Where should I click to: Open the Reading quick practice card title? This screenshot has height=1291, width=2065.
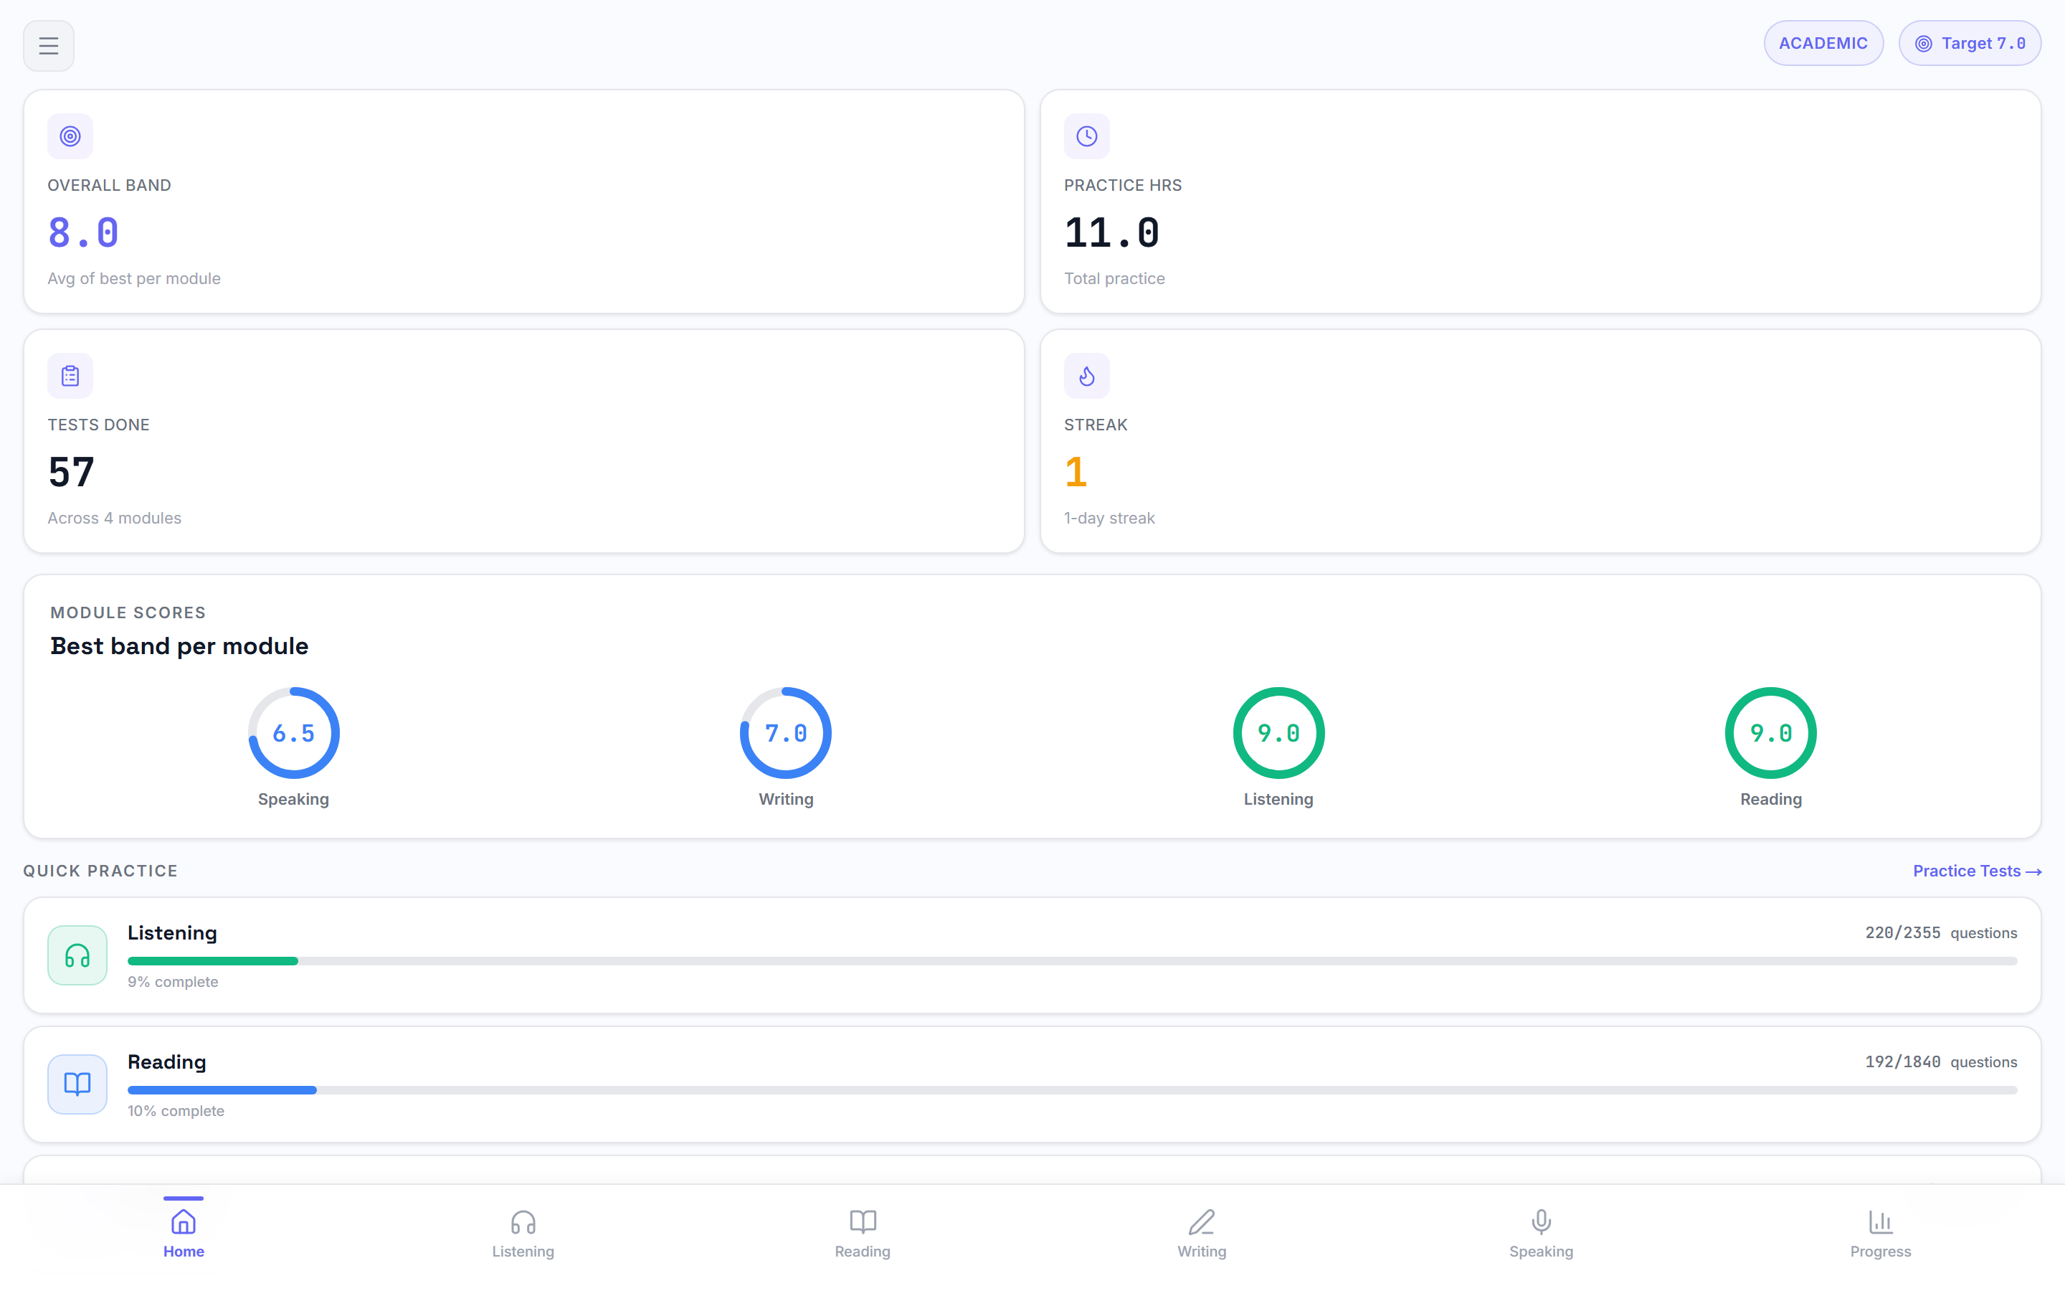pyautogui.click(x=167, y=1061)
